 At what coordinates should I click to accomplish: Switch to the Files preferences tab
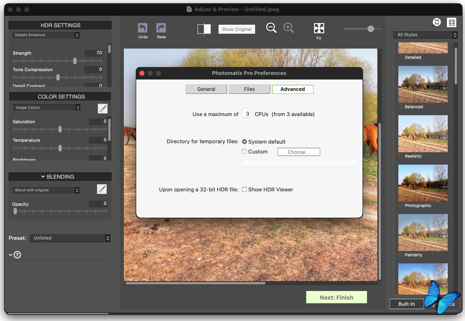(249, 89)
